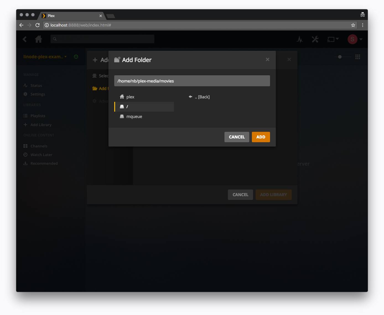384x315 pixels.
Task: Open the user avatar account menu
Action: (x=352, y=39)
